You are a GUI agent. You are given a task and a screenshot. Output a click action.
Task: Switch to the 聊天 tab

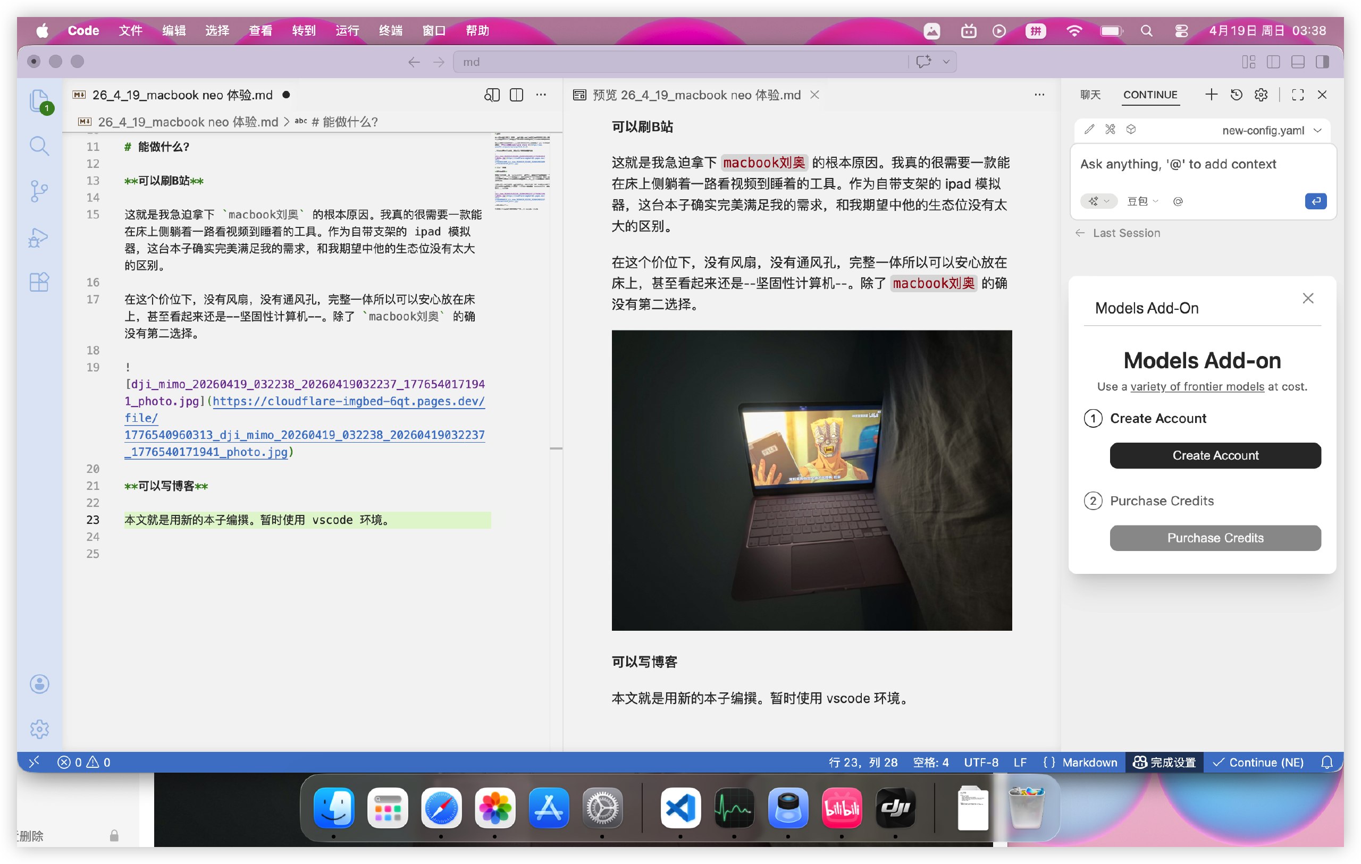click(x=1090, y=95)
